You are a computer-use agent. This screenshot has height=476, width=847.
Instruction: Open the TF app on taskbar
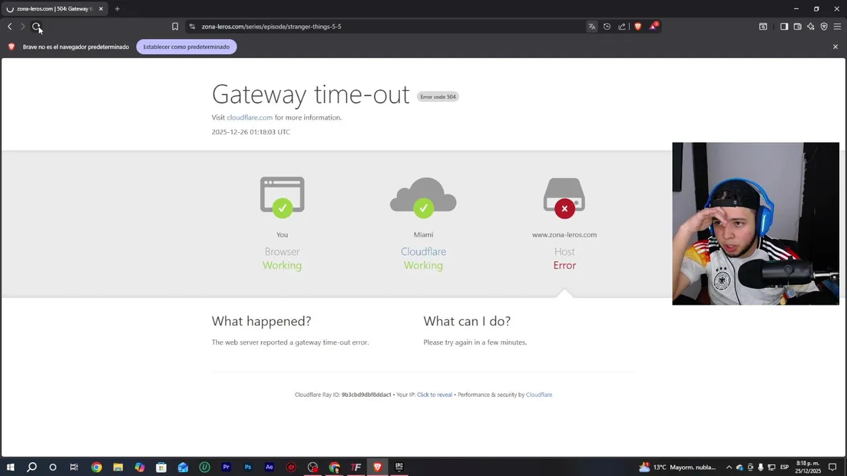coord(356,467)
